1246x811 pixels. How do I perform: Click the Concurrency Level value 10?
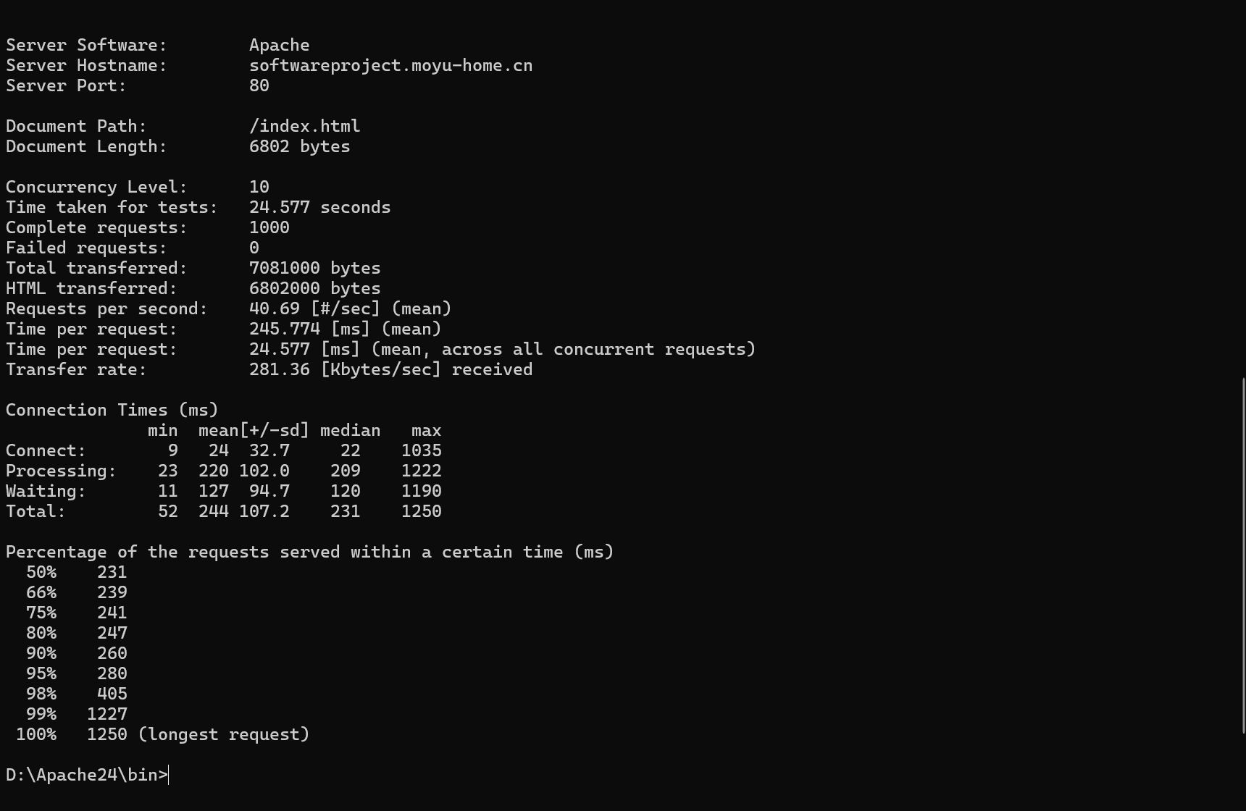click(259, 187)
